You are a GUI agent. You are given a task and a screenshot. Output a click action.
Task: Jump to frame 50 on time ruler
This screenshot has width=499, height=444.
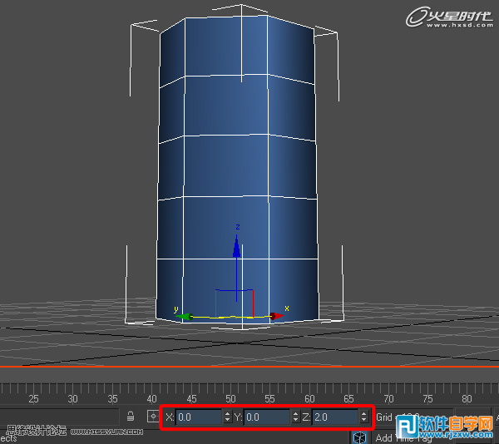click(x=231, y=398)
